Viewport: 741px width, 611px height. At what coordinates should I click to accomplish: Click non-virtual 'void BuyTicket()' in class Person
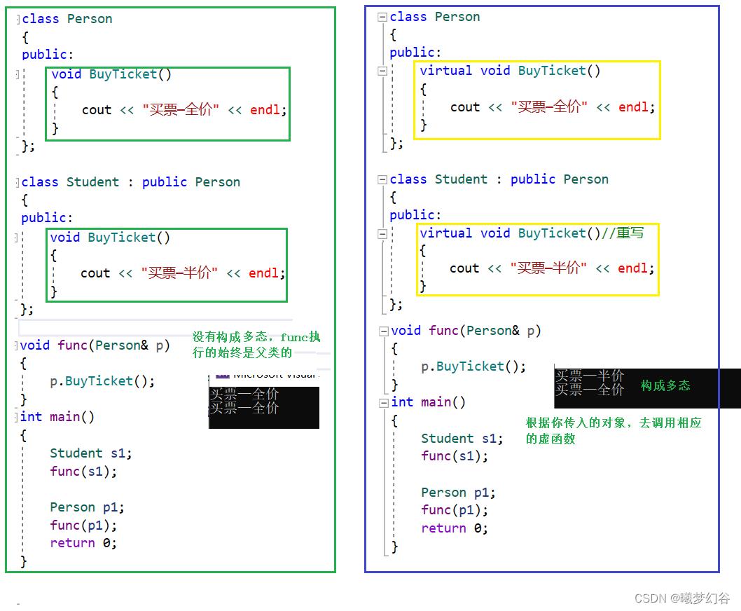pyautogui.click(x=111, y=74)
